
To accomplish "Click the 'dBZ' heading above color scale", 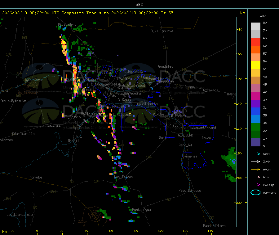I will click(x=263, y=16).
